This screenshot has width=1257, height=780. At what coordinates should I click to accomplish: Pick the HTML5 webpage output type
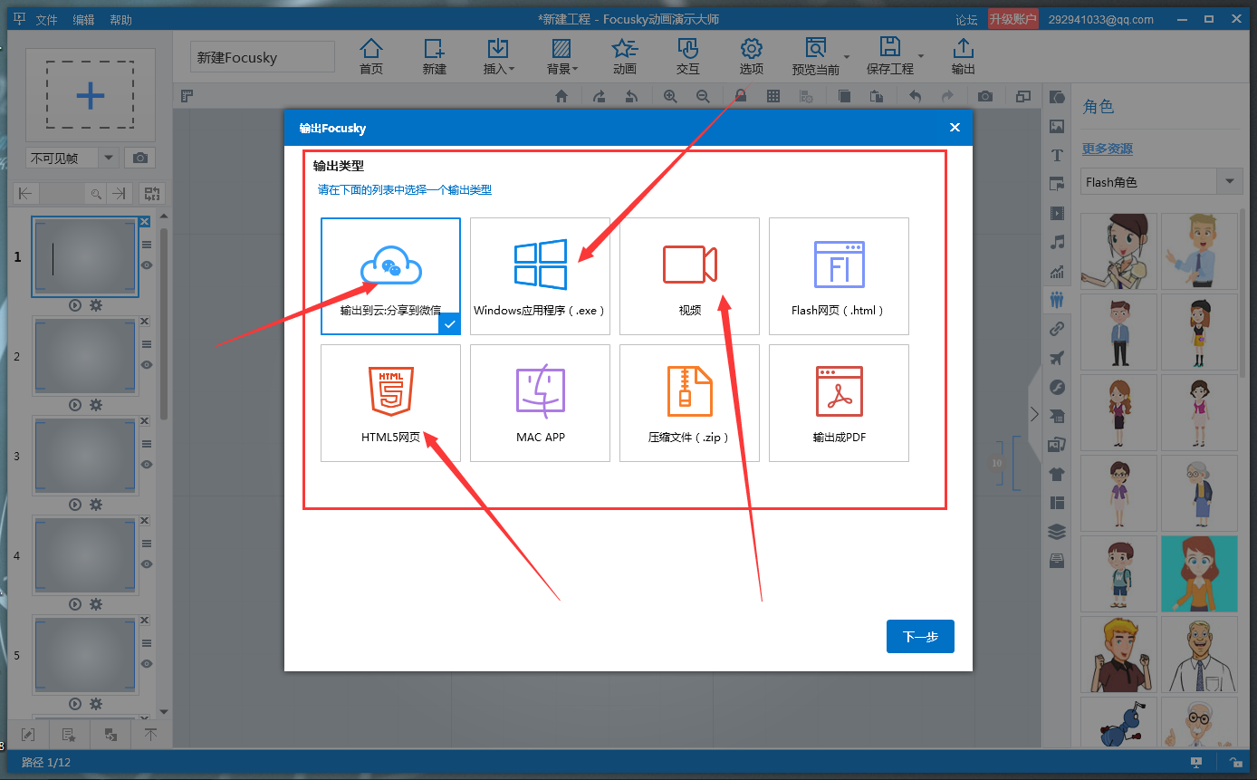tap(390, 403)
